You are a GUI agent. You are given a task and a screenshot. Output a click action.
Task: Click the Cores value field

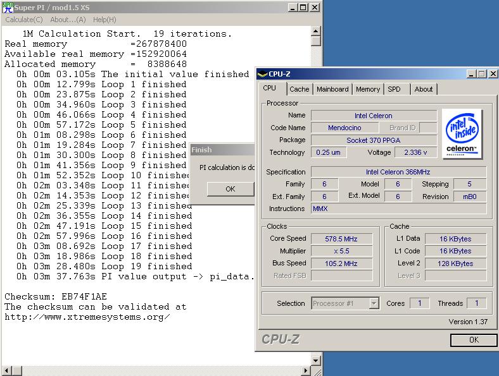point(419,303)
